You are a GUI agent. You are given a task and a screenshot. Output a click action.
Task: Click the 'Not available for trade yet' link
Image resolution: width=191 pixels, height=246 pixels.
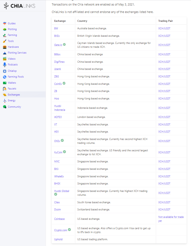pyautogui.click(x=171, y=219)
